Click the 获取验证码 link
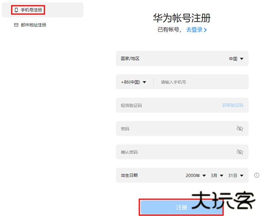The height and width of the screenshot is (216, 260). (232, 105)
